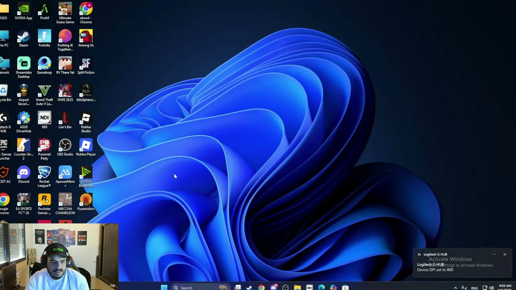
Task: Open the NVIDIA App desktop shortcut
Action: tap(23, 12)
